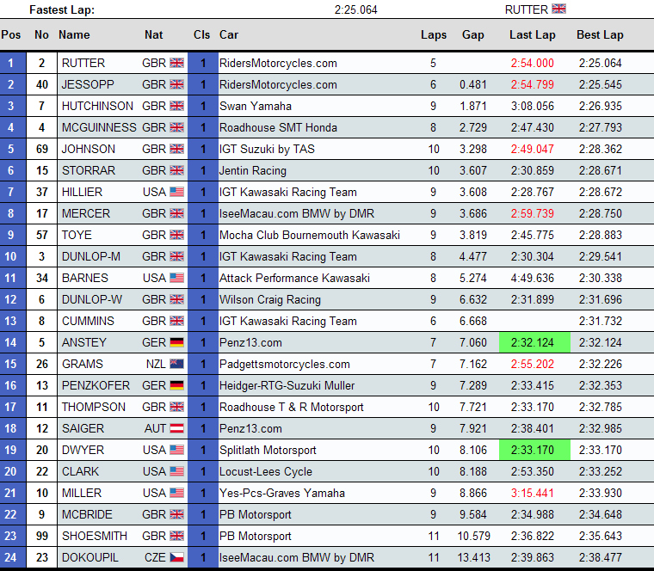The image size is (654, 571).
Task: Select rider name DUNLOP-M
Action: (x=91, y=257)
